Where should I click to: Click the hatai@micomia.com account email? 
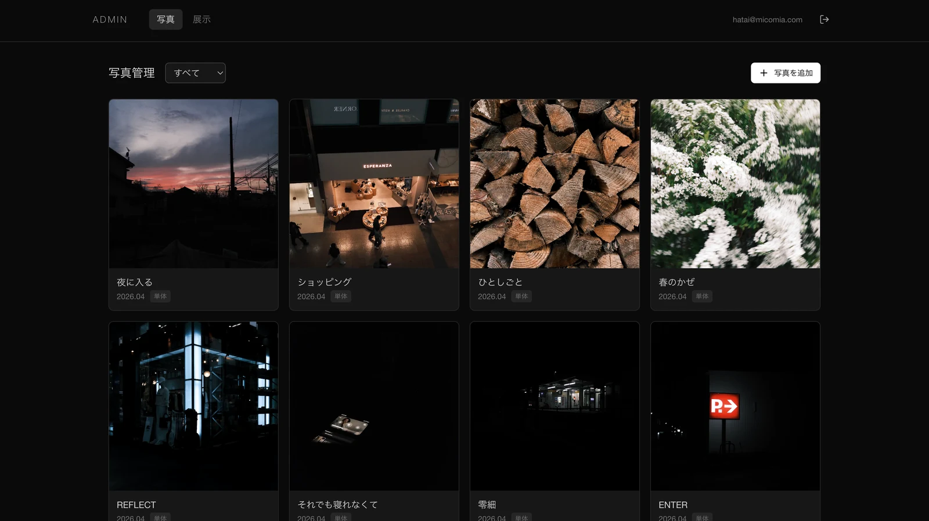click(767, 20)
